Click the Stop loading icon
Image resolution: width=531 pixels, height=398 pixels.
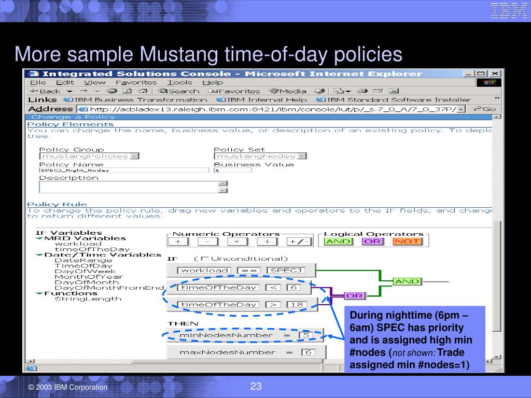[112, 91]
